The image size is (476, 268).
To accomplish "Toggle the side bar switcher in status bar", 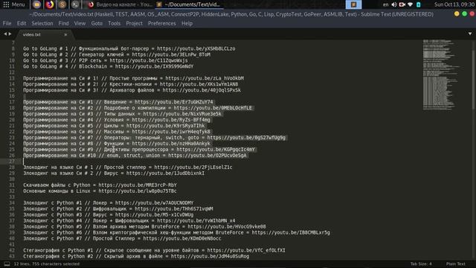I will click(7, 264).
